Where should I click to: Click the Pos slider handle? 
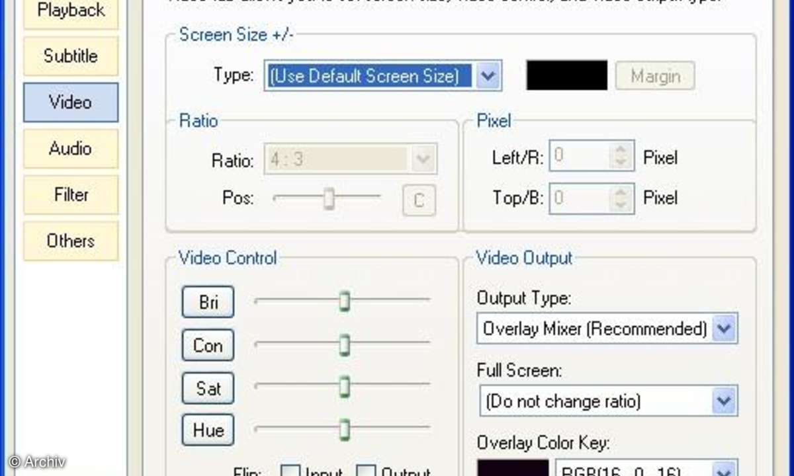(x=328, y=198)
